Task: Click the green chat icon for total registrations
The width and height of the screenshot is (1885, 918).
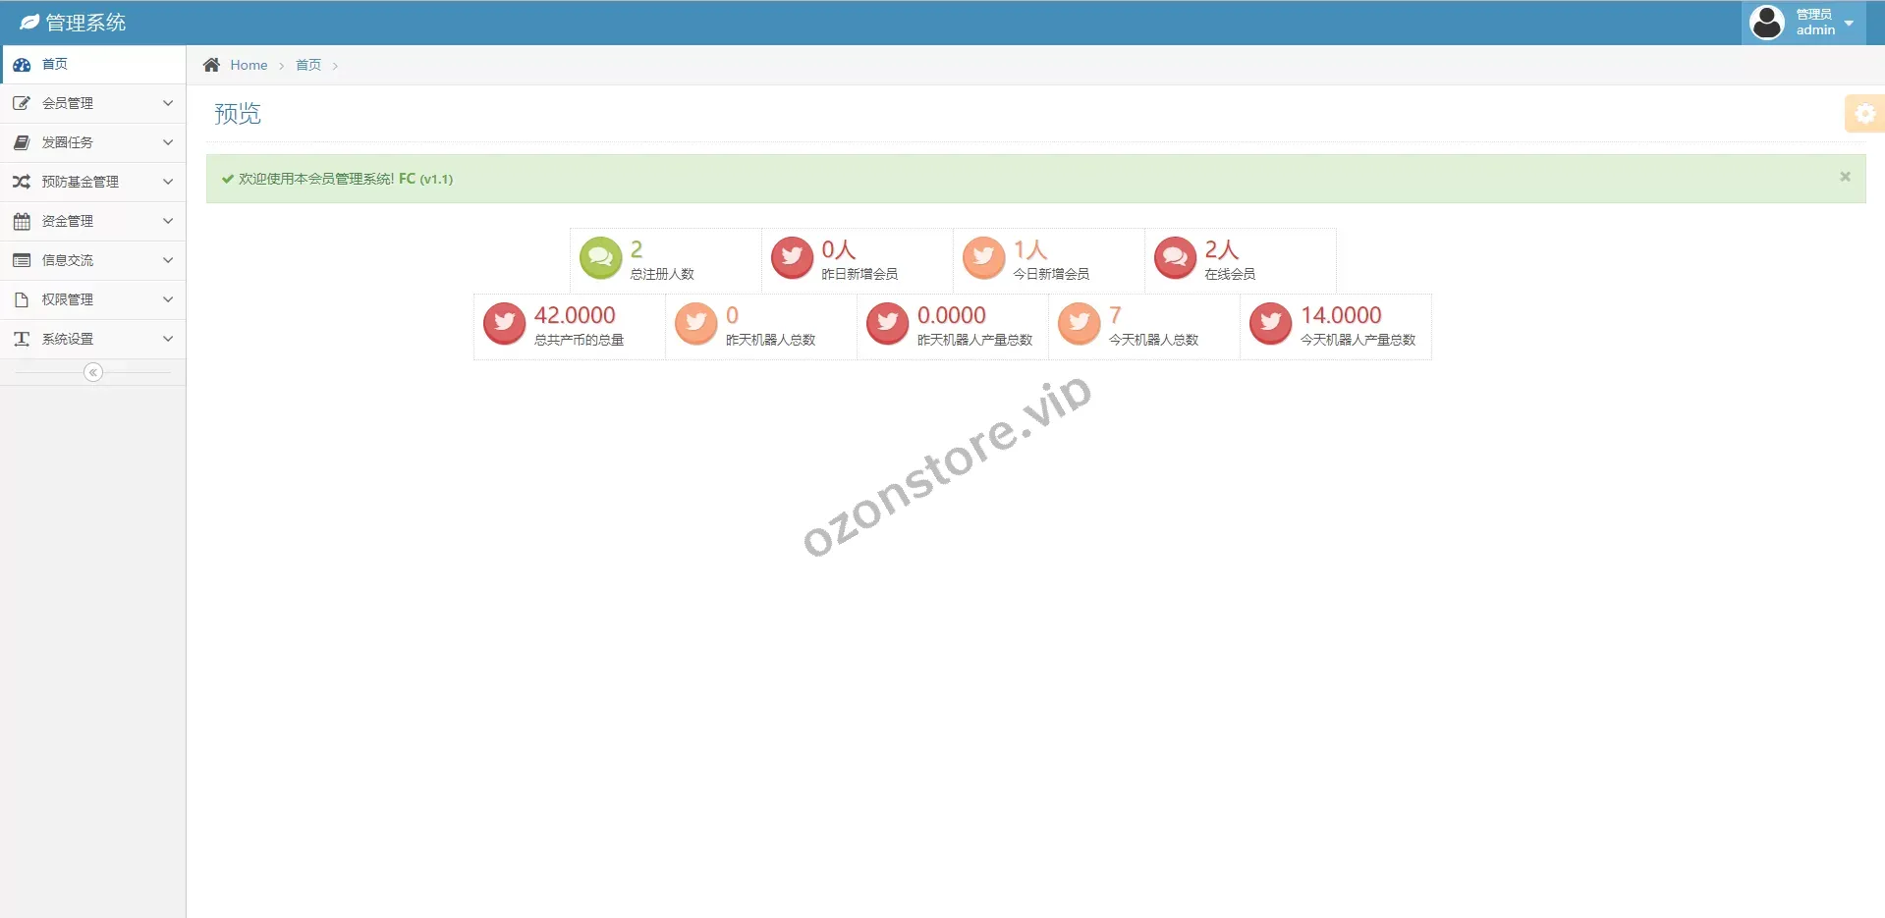Action: 600,258
